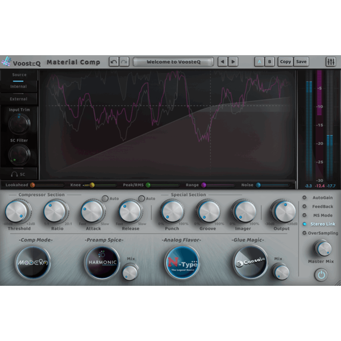The width and height of the screenshot is (341, 341).
Task: Select External sidechain source
Action: coord(19,99)
